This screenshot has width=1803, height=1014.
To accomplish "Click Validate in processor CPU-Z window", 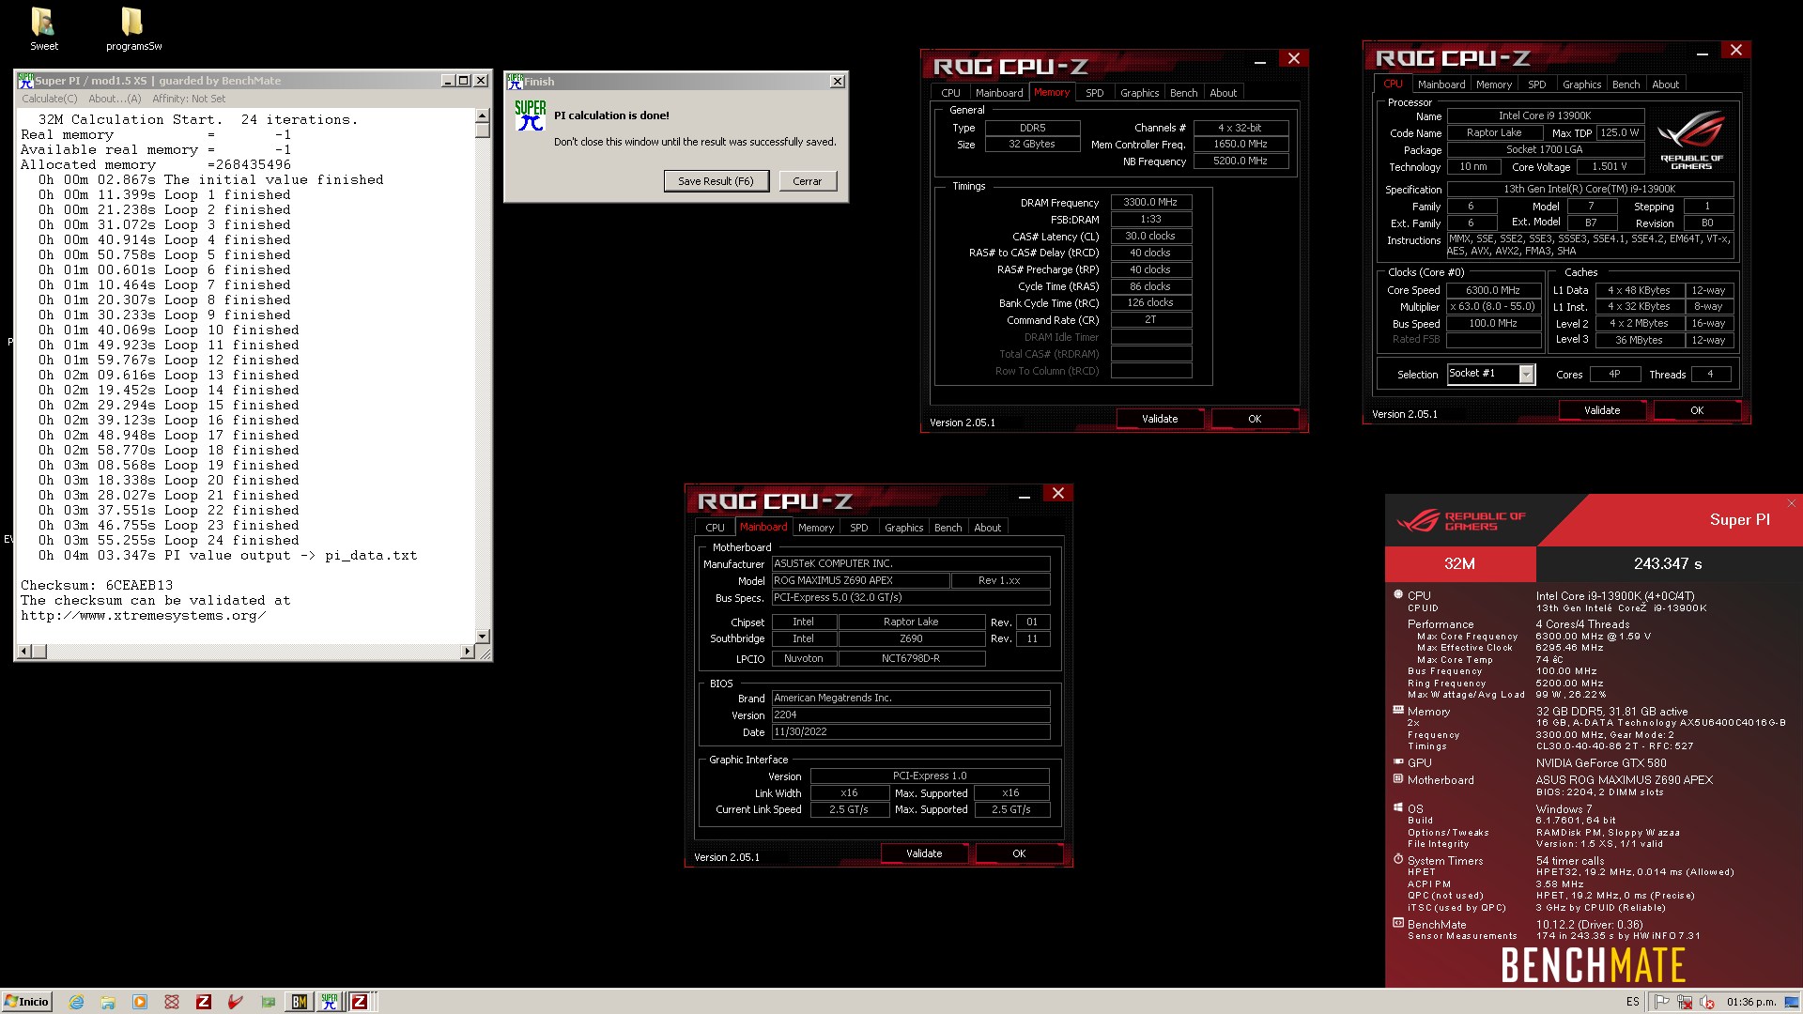I will coord(1602,410).
